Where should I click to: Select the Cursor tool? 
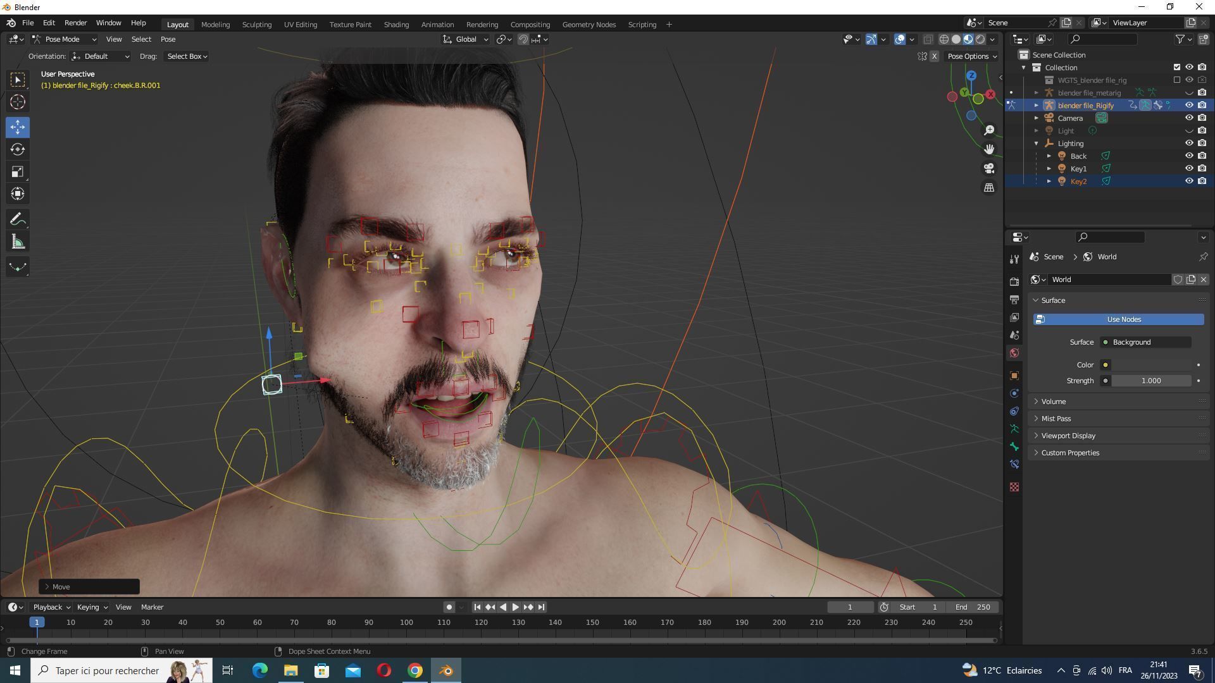(18, 102)
